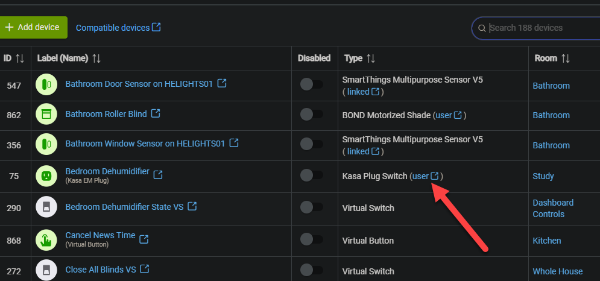600x281 pixels.
Task: Sort by Label (Name) column arrows
Action: click(x=96, y=58)
